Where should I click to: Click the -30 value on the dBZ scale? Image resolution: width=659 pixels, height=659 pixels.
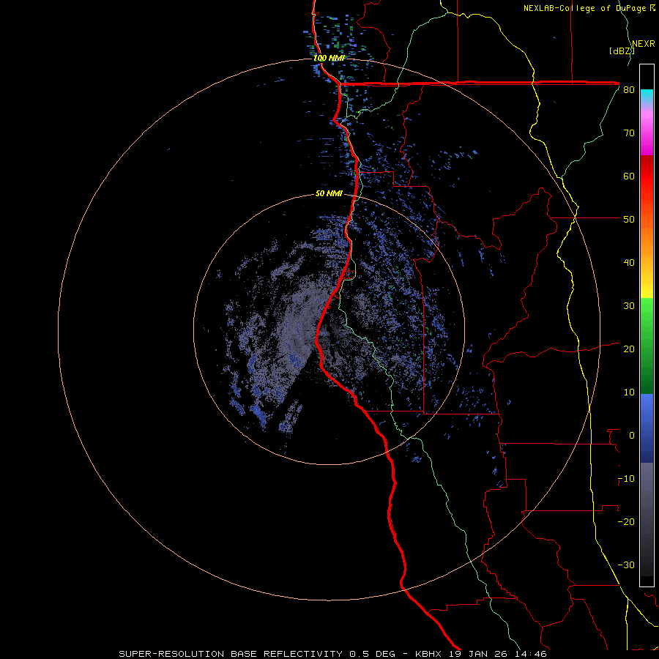(626, 565)
